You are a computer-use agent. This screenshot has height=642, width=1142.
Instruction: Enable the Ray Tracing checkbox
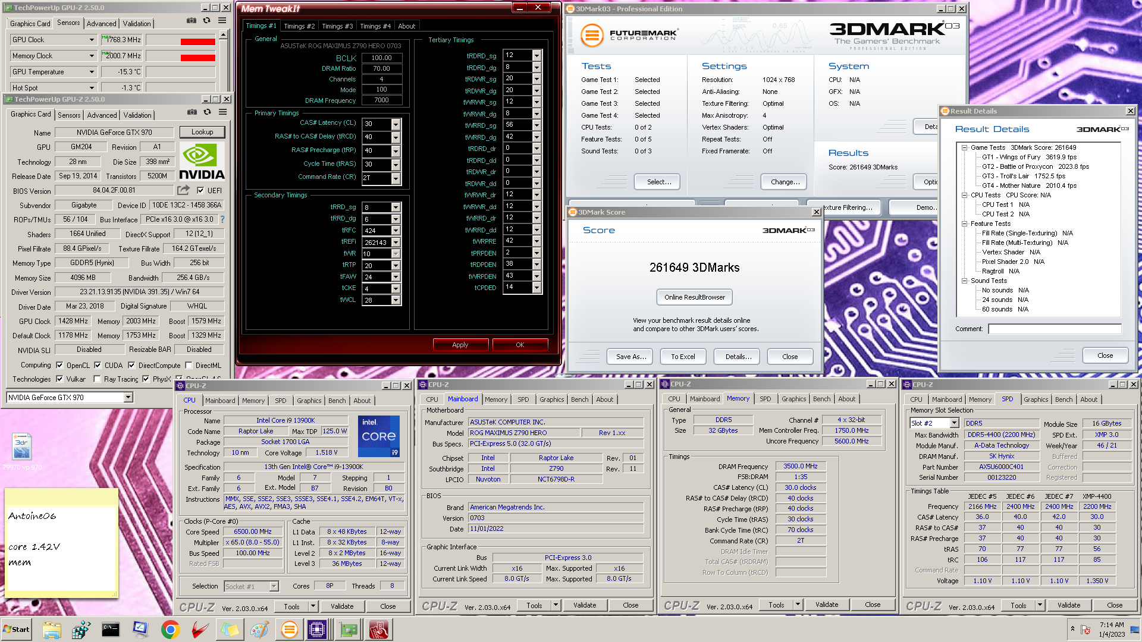97,379
